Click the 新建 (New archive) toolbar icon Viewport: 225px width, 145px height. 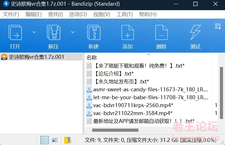pyautogui.click(x=94, y=33)
